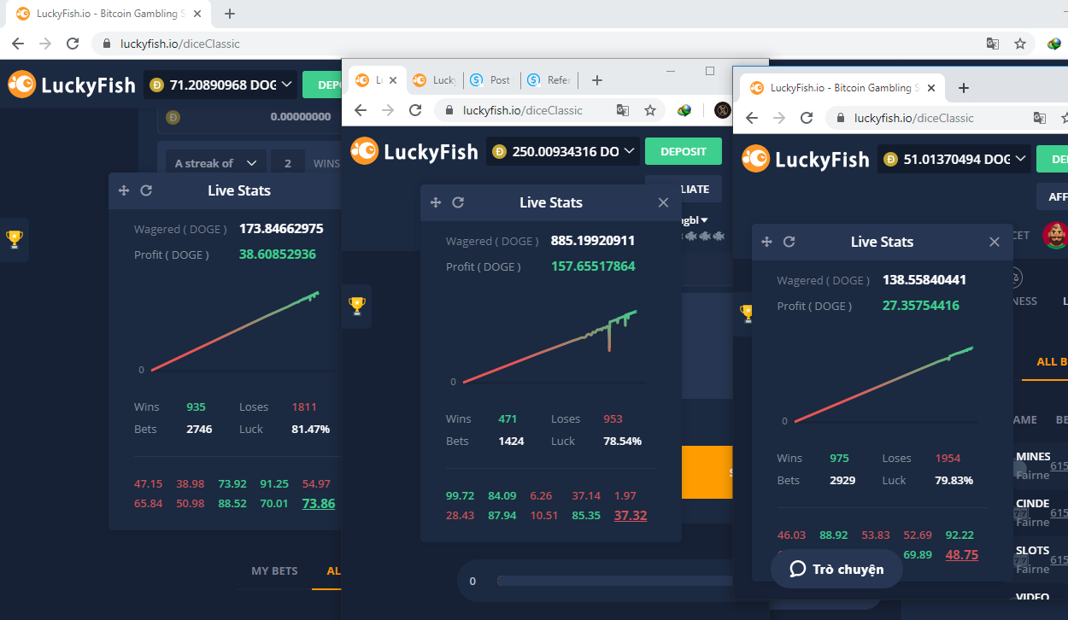This screenshot has width=1068, height=620.
Task: Open a new tab in the left browser window
Action: [230, 14]
